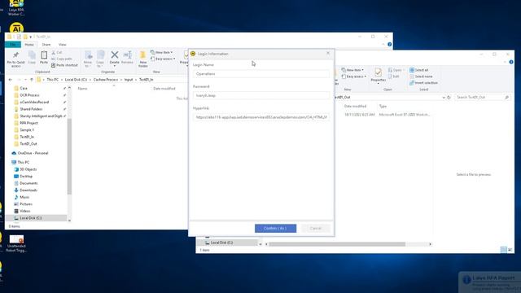Click Invert selection in Test01_Out ribbon

tap(423, 83)
